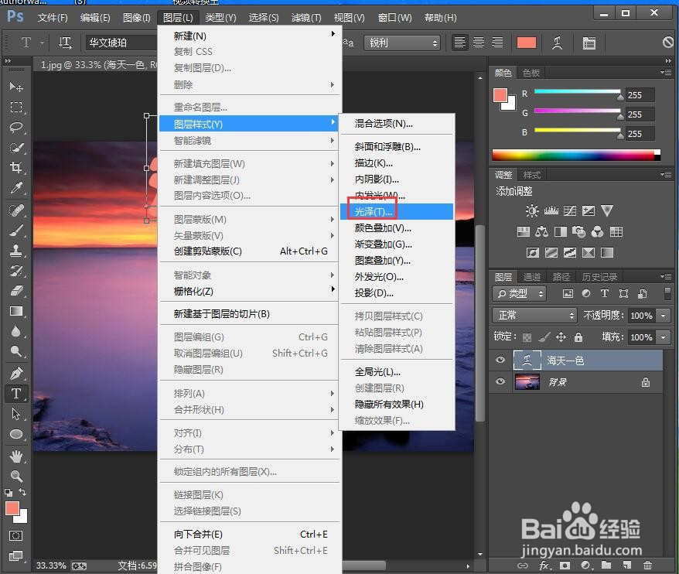
Task: Select the Eyedropper tool
Action: [16, 188]
